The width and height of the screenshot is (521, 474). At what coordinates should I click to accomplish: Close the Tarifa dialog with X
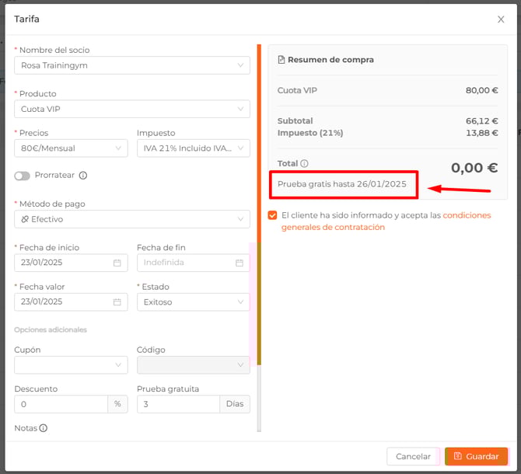(501, 19)
